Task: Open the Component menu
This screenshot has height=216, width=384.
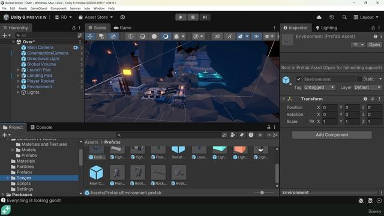Action: click(x=58, y=8)
